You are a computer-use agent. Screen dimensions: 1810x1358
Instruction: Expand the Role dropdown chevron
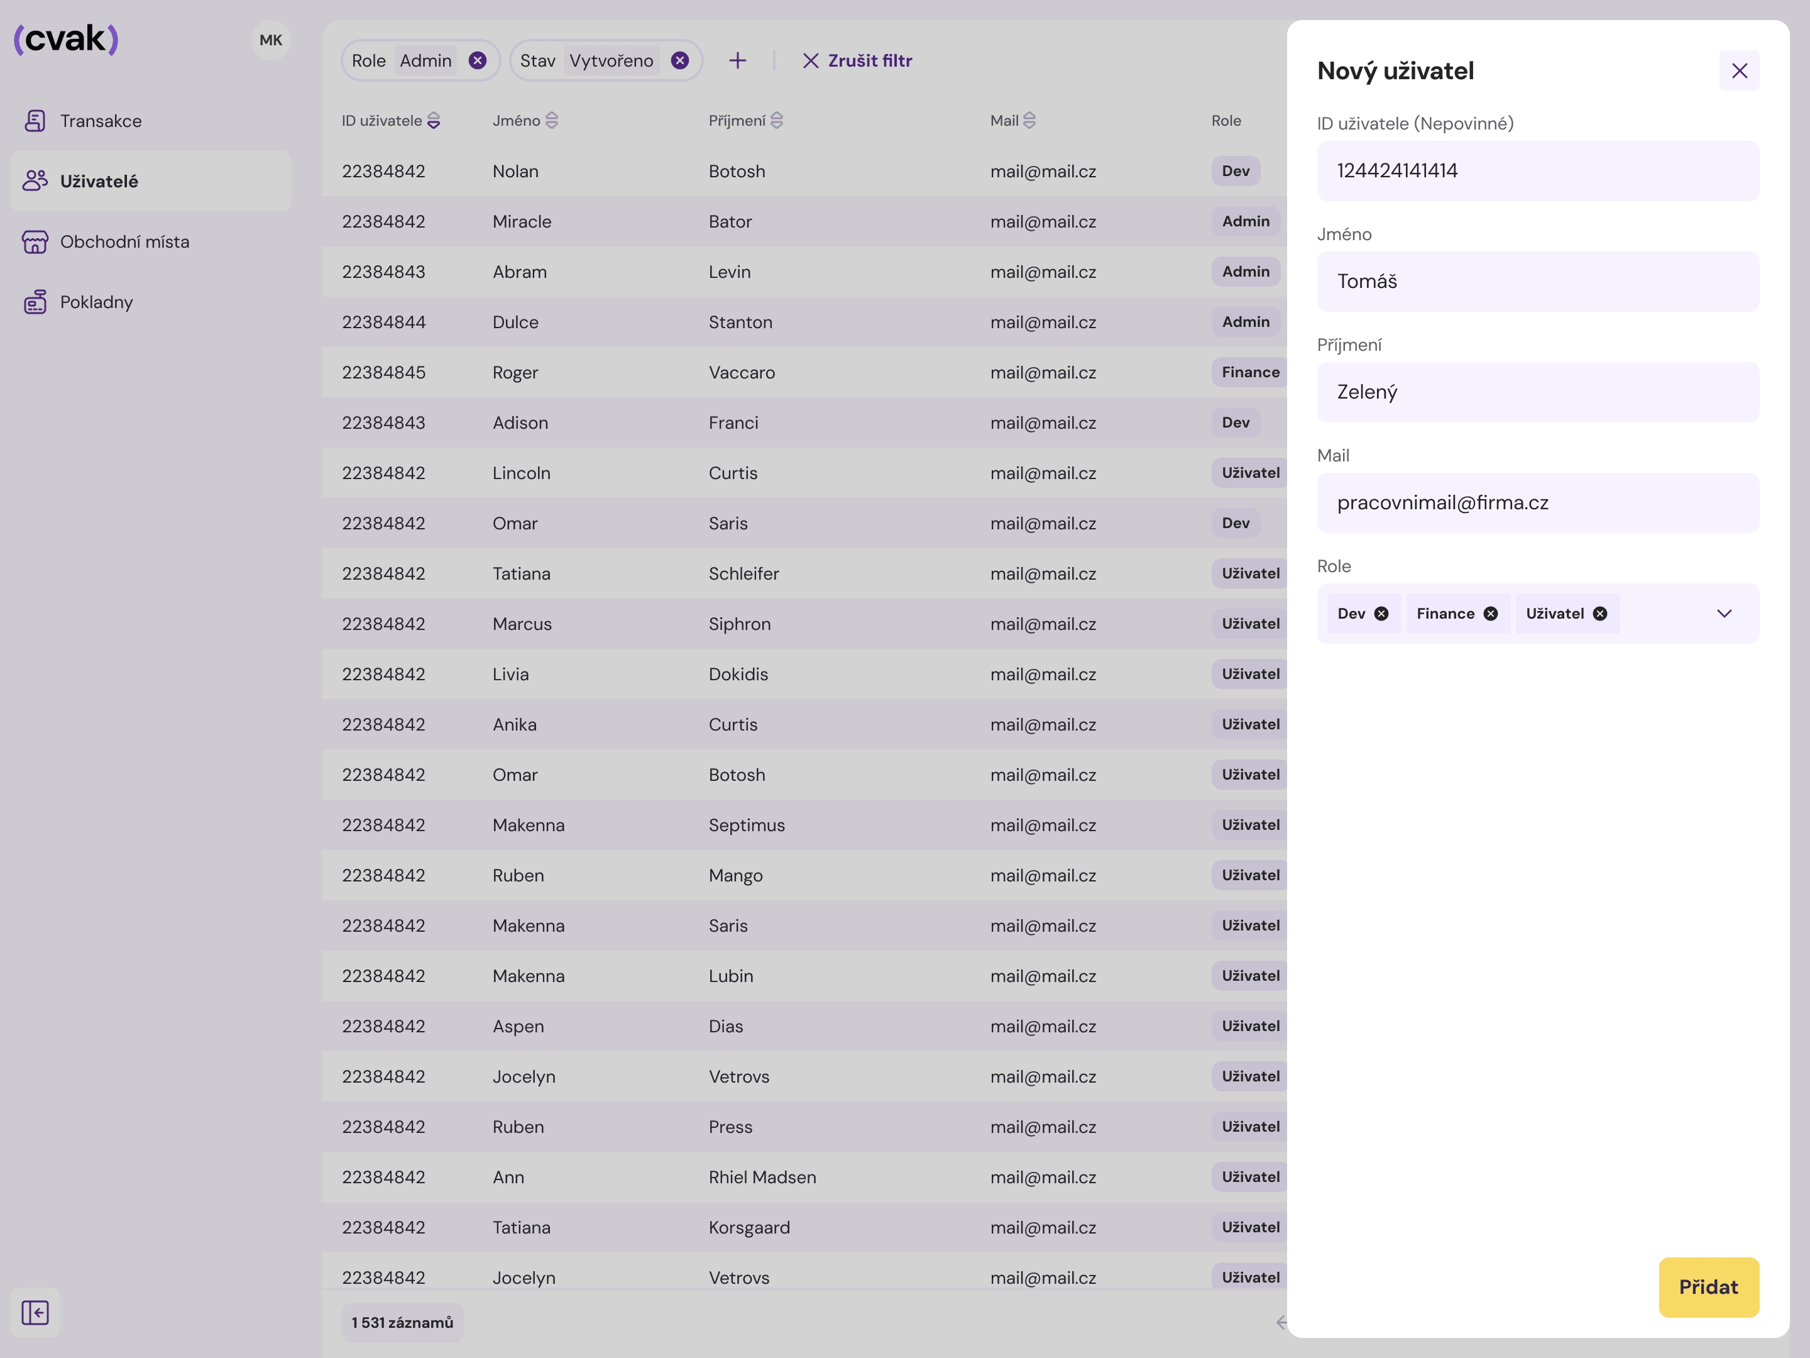point(1724,614)
